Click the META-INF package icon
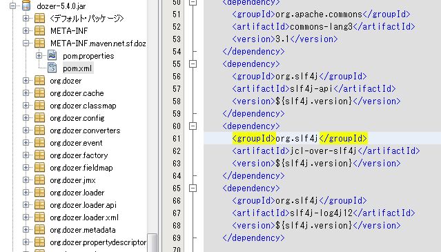 point(39,30)
